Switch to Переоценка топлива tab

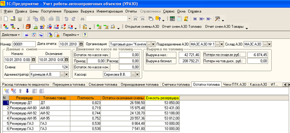click(69, 85)
